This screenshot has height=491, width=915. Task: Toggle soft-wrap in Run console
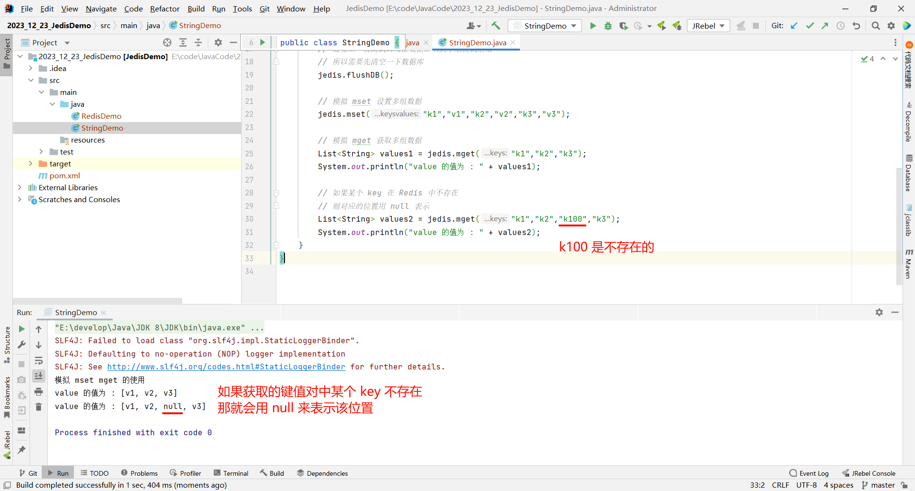39,360
